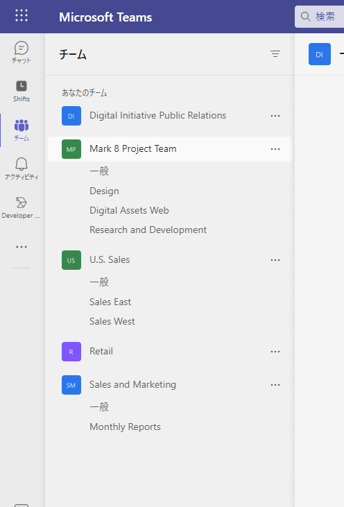This screenshot has width=344, height=507.
Task: Open the チャット (Chat) sidebar icon
Action: click(21, 52)
